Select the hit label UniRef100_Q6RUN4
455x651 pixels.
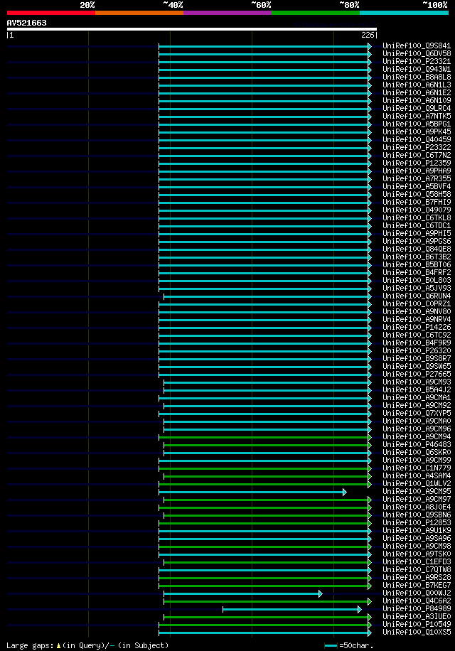(417, 296)
